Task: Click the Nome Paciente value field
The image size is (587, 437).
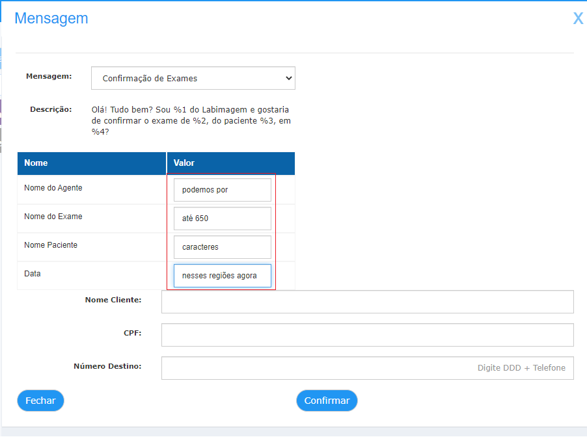Action: click(x=223, y=247)
